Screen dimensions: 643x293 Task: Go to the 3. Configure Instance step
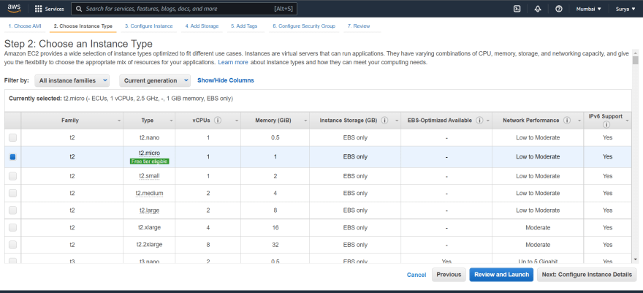pyautogui.click(x=149, y=26)
